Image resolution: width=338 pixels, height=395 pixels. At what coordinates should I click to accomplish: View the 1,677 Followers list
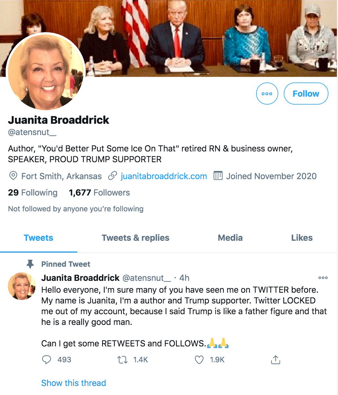coord(99,193)
